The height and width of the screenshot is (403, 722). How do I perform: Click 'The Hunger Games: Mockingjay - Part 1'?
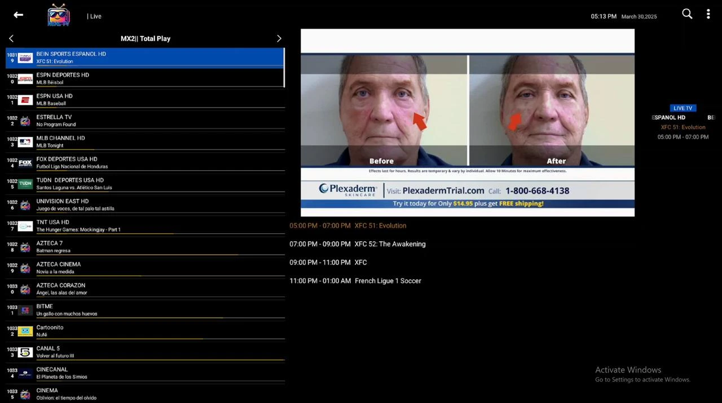tap(78, 230)
